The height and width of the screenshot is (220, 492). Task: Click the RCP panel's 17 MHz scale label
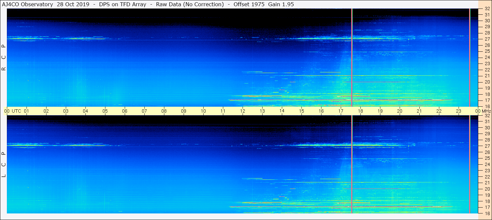point(487,100)
